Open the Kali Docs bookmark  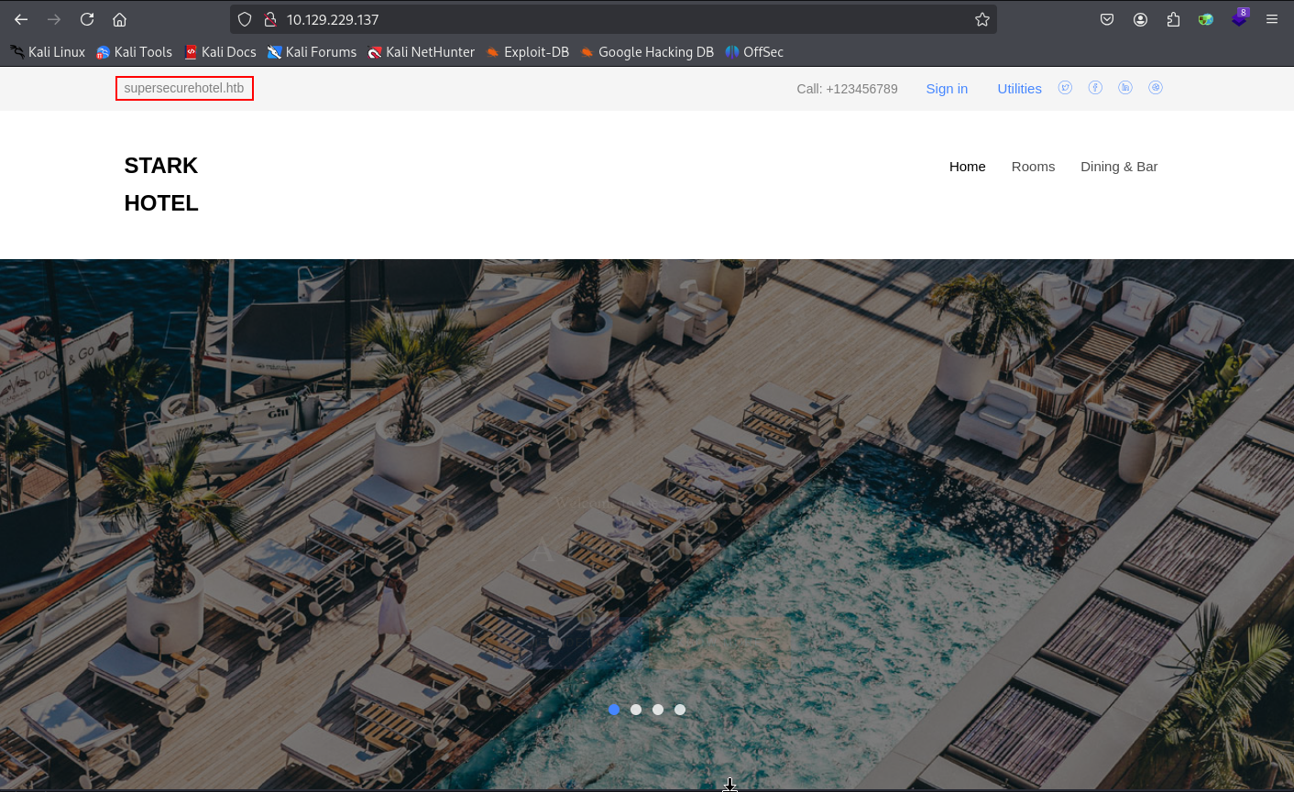coord(220,52)
